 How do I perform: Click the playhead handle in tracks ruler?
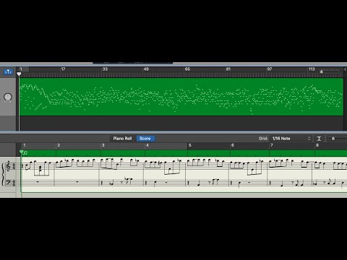(19, 74)
